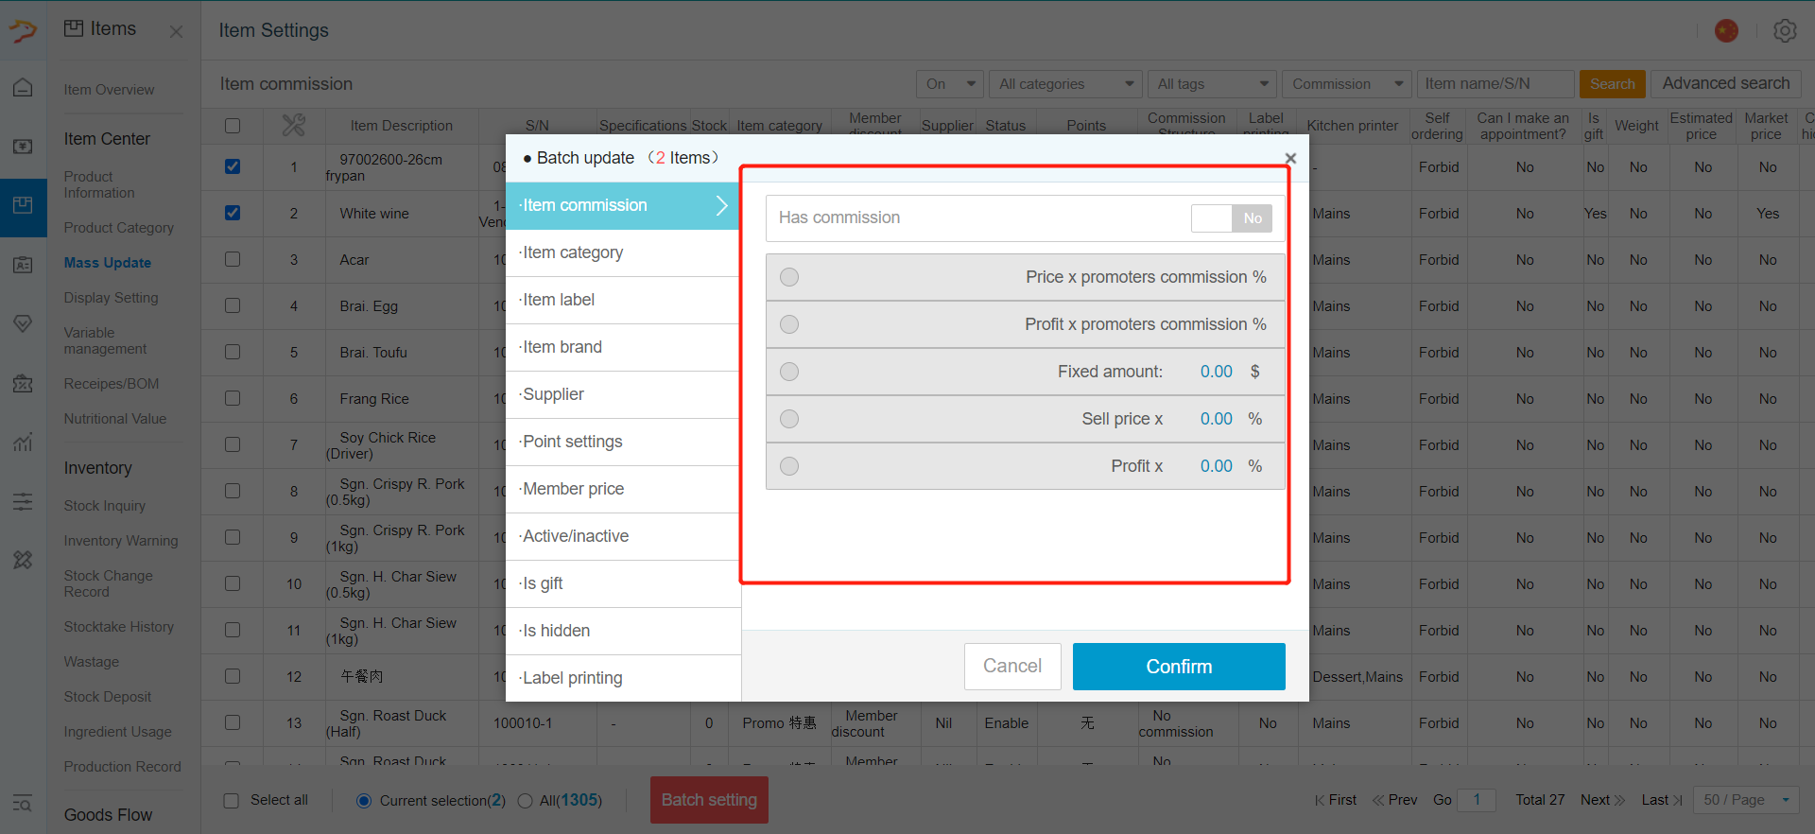
Task: Click the Confirm button
Action: 1179,667
